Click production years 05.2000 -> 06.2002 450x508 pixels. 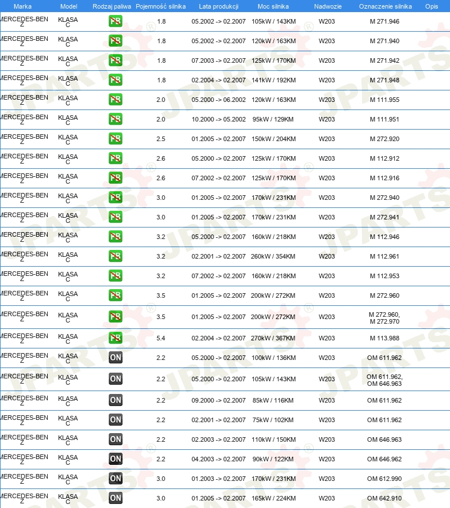[x=219, y=100]
